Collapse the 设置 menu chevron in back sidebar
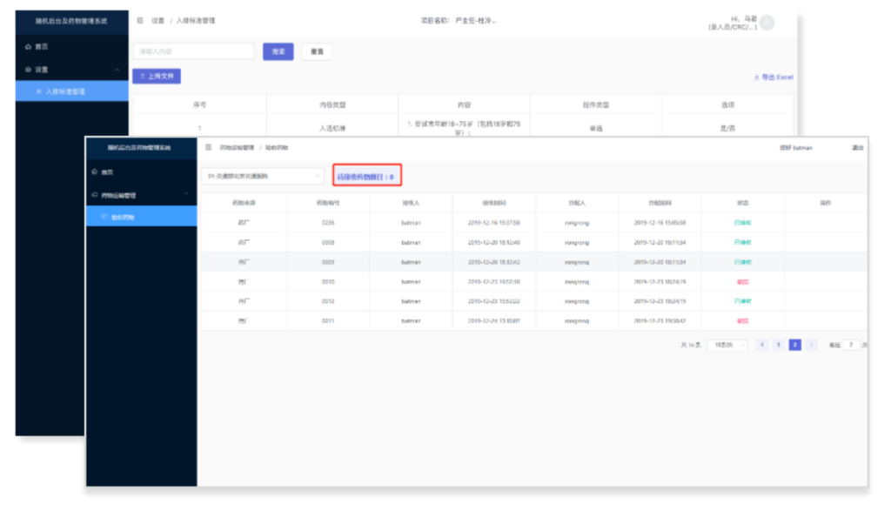The height and width of the screenshot is (511, 891). (117, 70)
